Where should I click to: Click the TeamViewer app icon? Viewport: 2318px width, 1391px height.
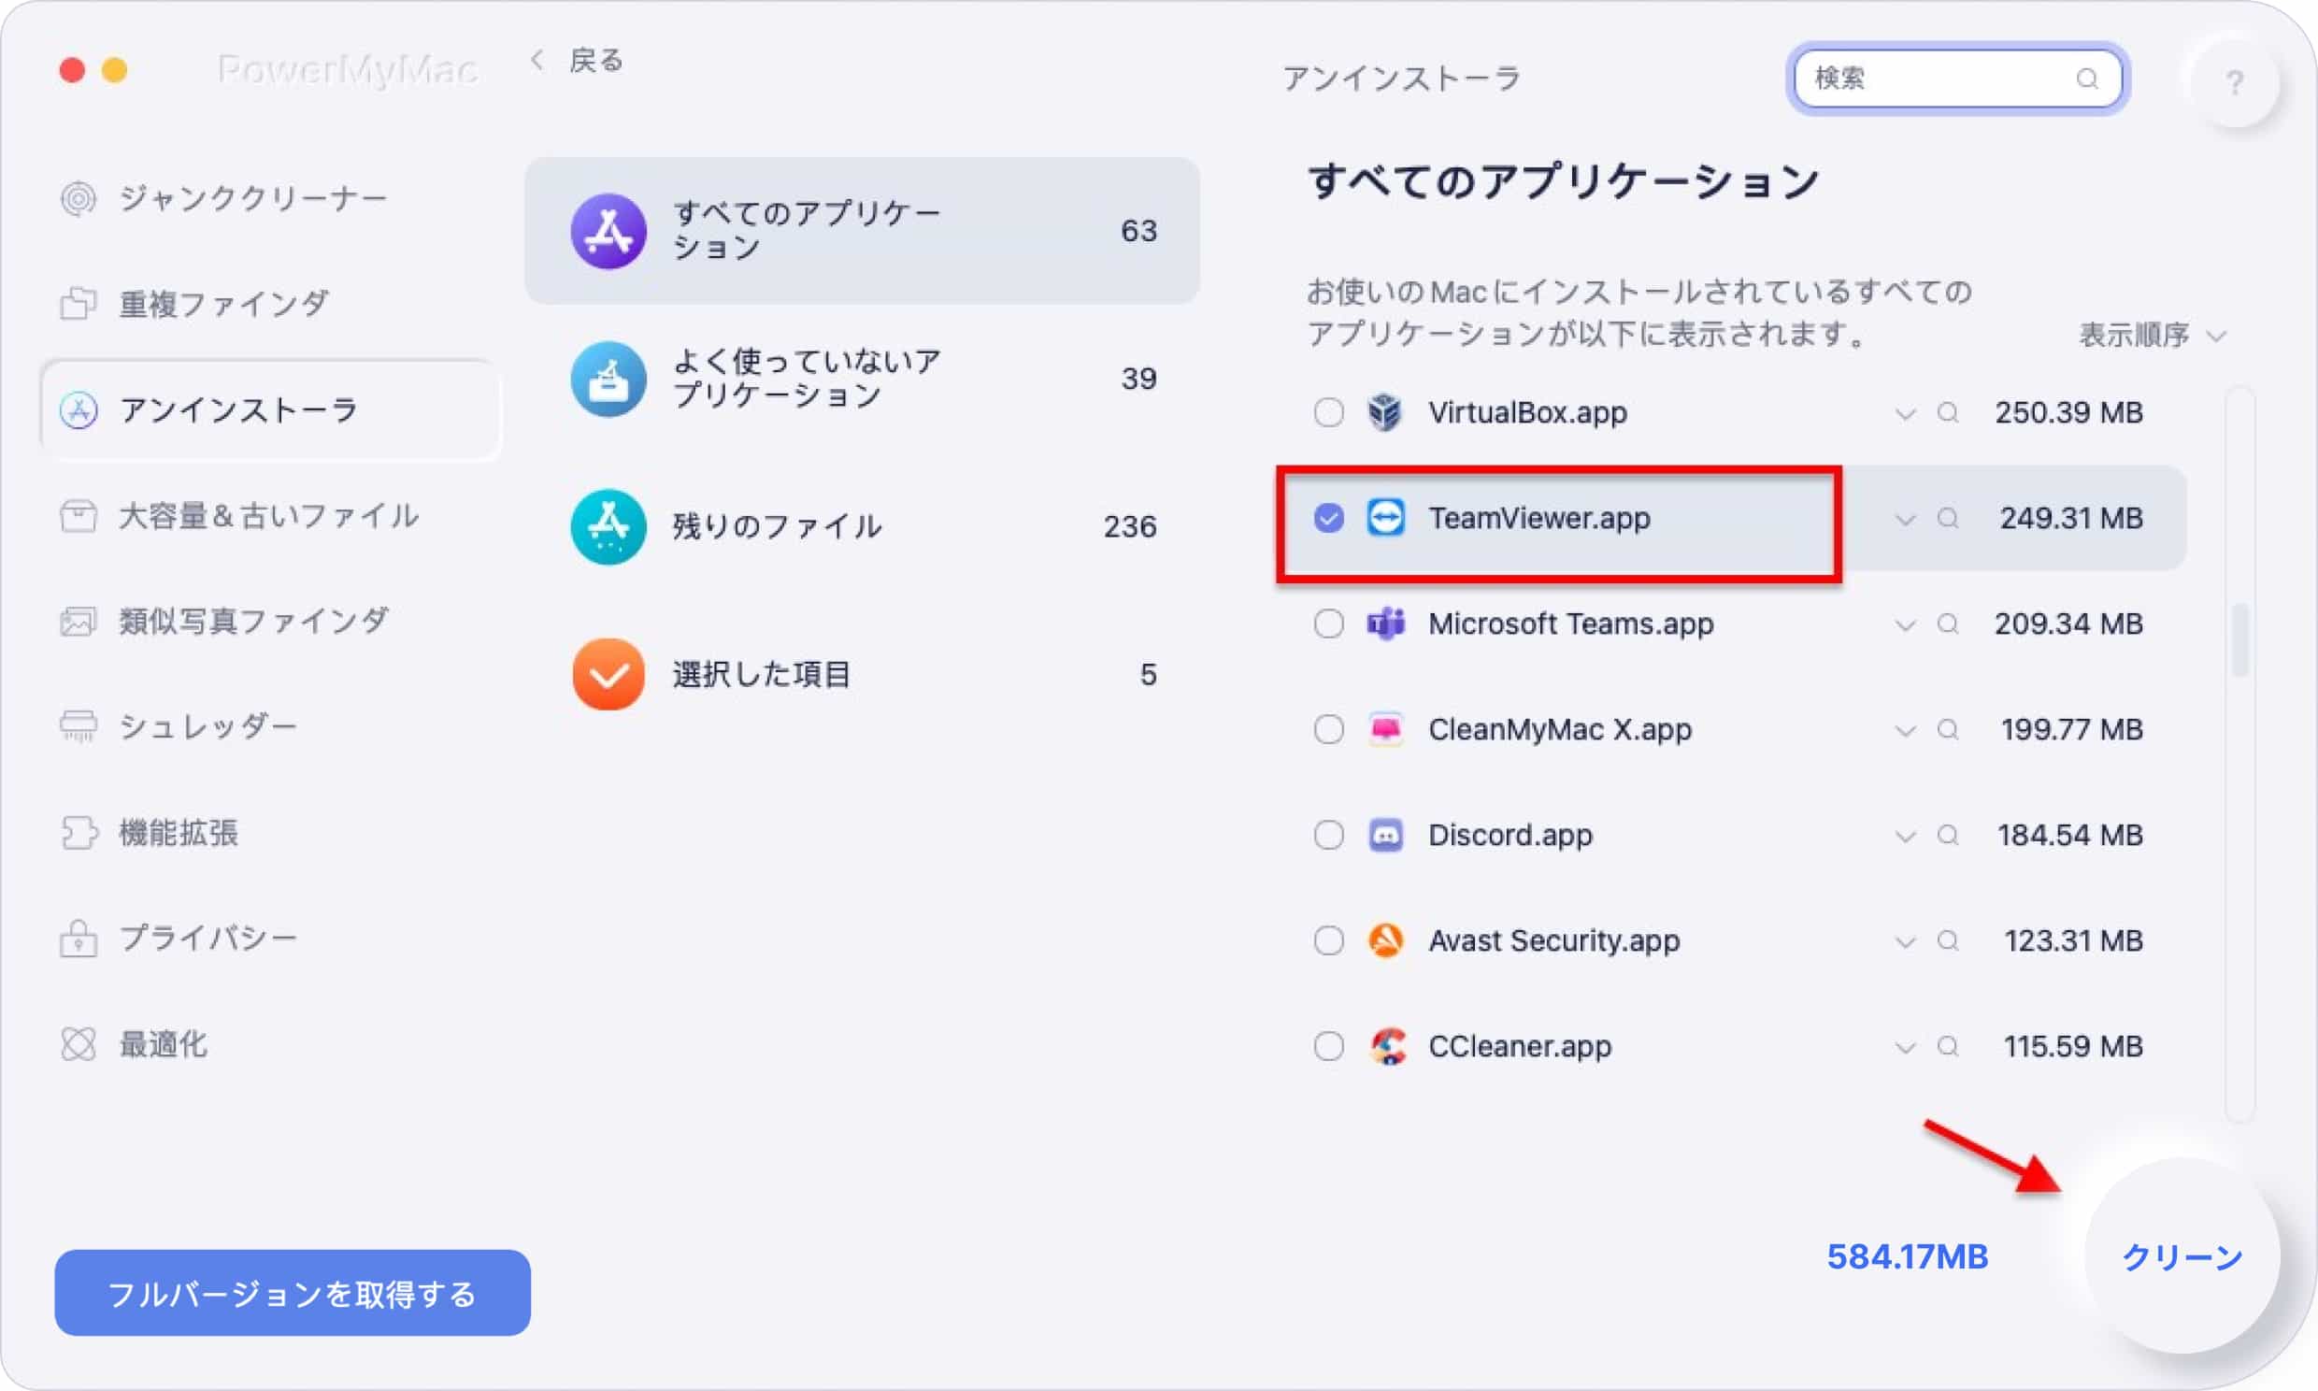[x=1385, y=517]
